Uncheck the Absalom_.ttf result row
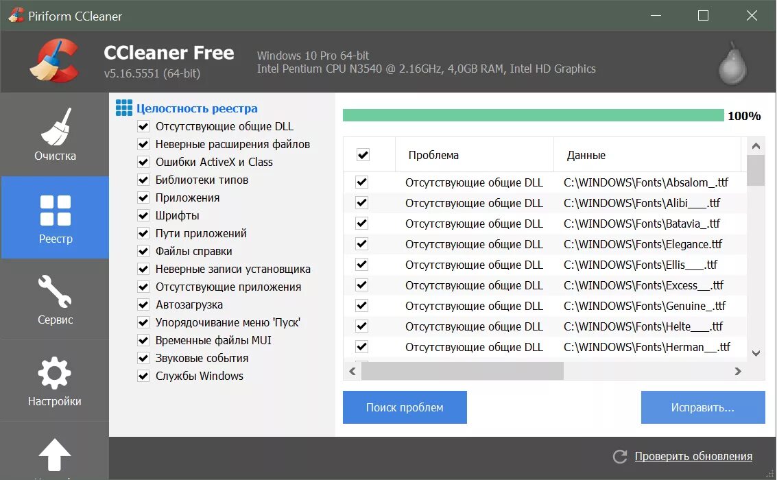Viewport: 777px width, 480px height. coord(362,182)
